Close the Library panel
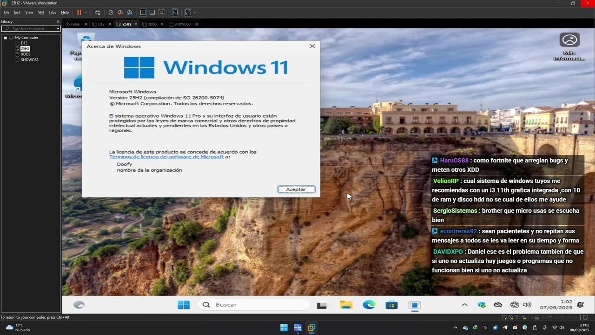This screenshot has width=595, height=335. tap(58, 21)
